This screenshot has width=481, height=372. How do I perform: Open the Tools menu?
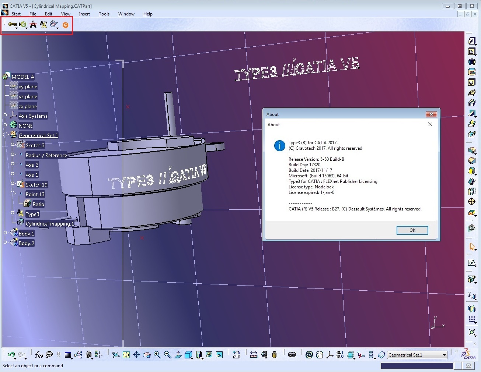tap(104, 14)
